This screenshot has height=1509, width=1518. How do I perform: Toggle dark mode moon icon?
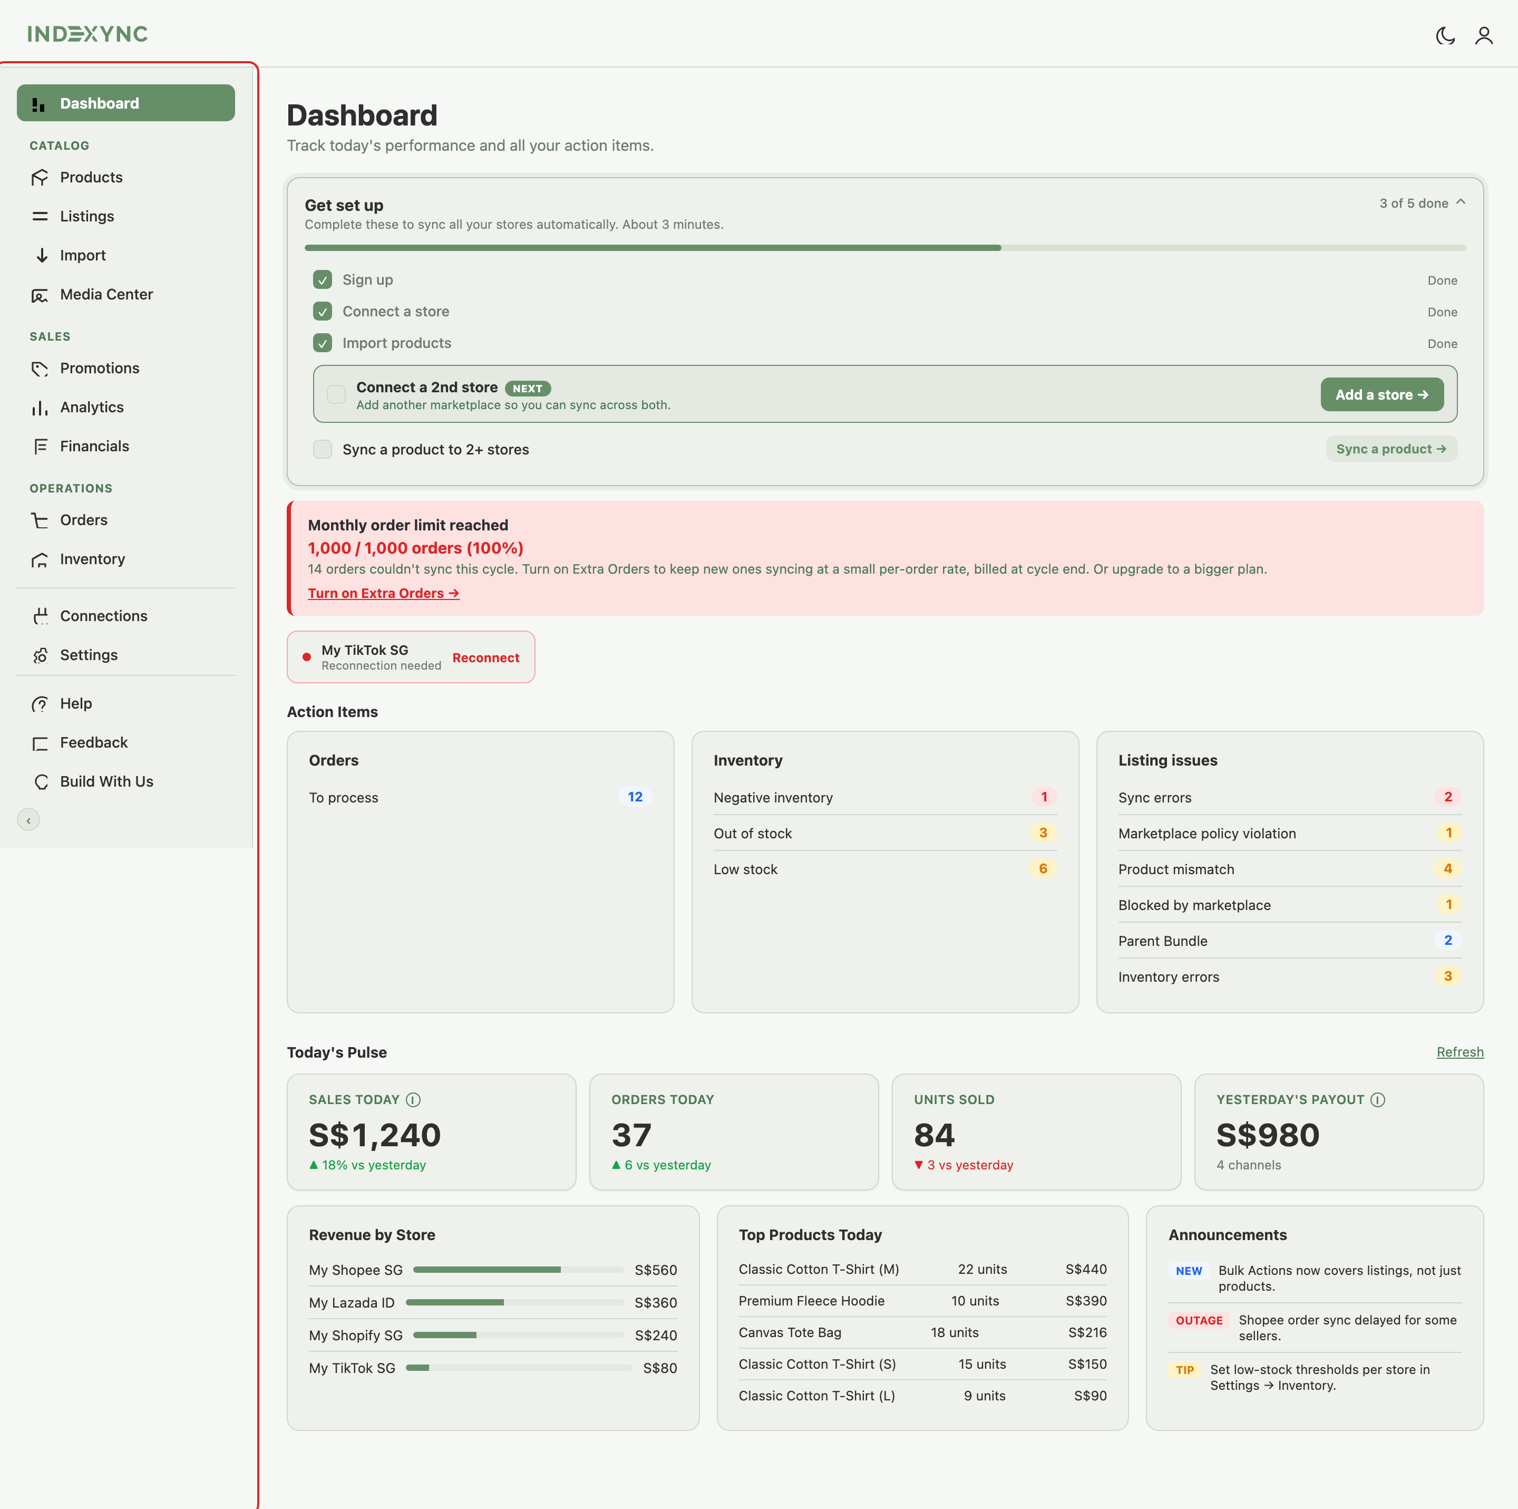(x=1445, y=35)
